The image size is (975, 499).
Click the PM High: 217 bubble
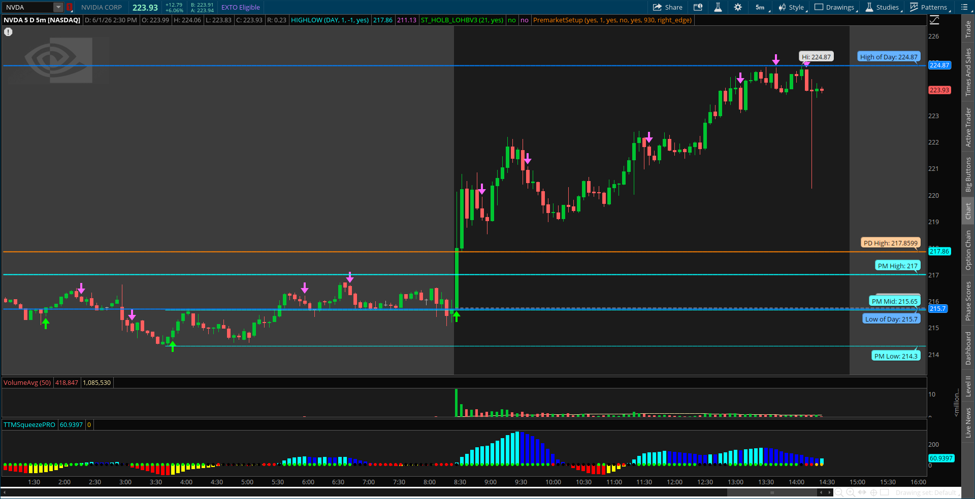coord(897,266)
